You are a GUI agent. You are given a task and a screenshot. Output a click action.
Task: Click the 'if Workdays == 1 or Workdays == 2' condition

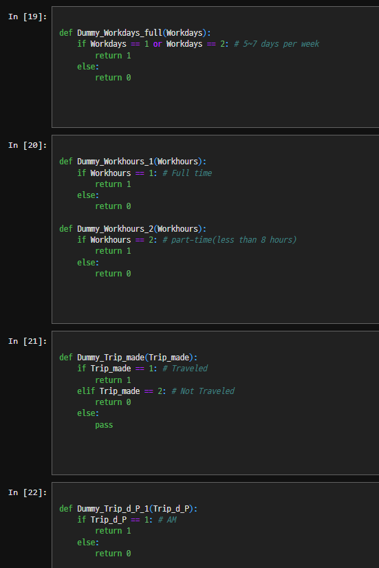153,44
